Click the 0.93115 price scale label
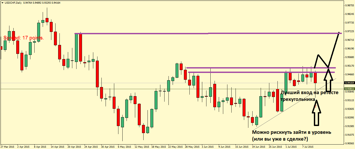 tap(350, 100)
